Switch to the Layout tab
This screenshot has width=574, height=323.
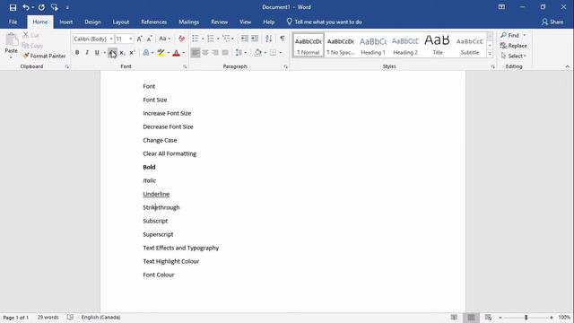[121, 22]
